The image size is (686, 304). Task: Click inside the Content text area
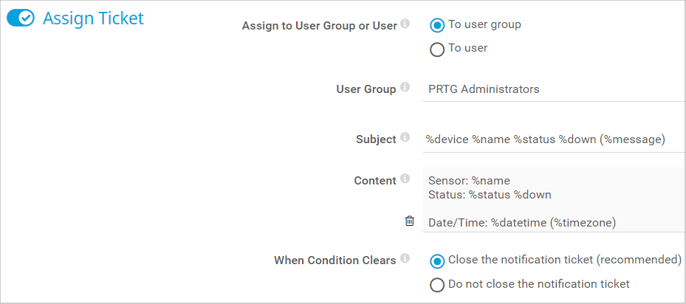coord(554,199)
